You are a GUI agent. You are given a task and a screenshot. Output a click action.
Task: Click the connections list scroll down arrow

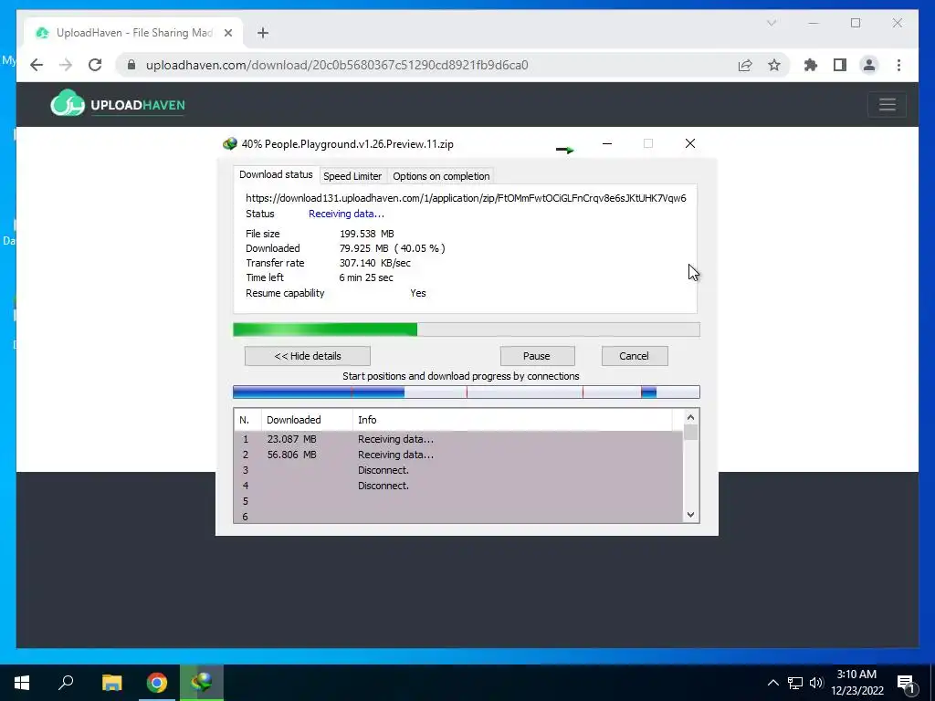coord(690,515)
